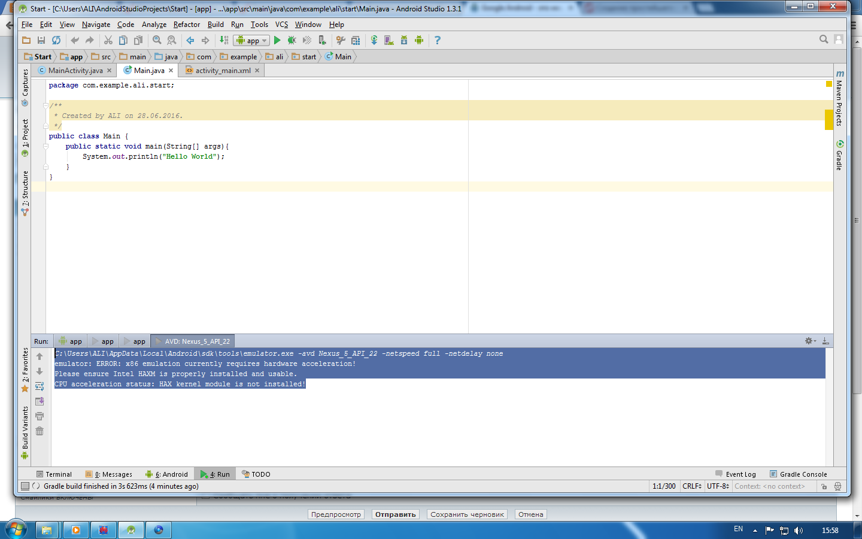This screenshot has height=539, width=862.
Task: Click the Synchronize toolbar icon
Action: 56,40
